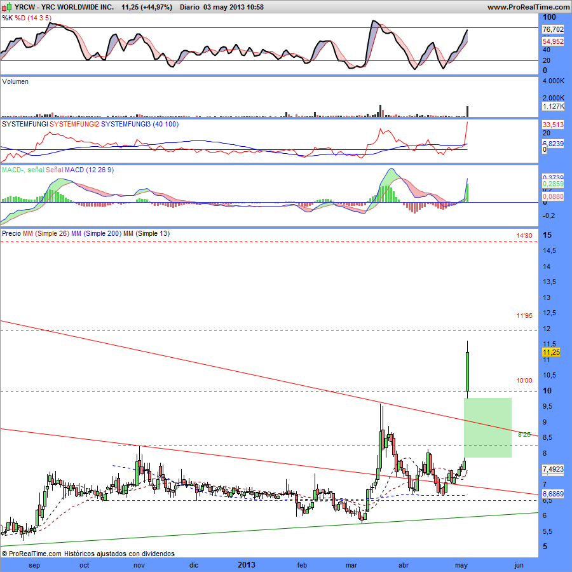Click the yellow 11,25 current price tag
The height and width of the screenshot is (572, 572).
click(x=551, y=352)
